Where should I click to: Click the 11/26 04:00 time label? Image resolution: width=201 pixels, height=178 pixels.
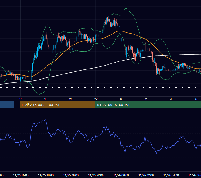point(171,175)
